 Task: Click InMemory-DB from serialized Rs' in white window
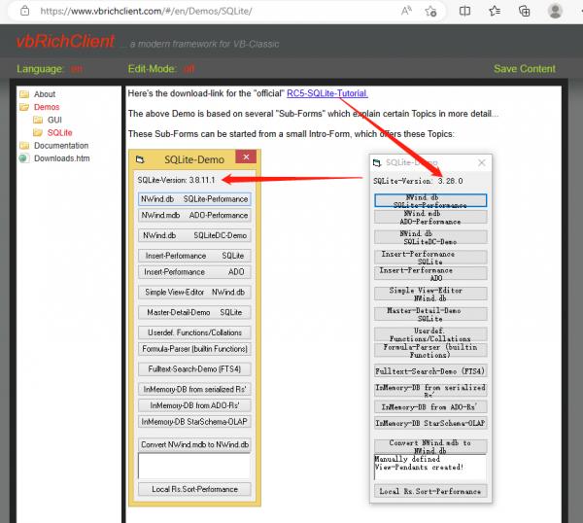430,390
